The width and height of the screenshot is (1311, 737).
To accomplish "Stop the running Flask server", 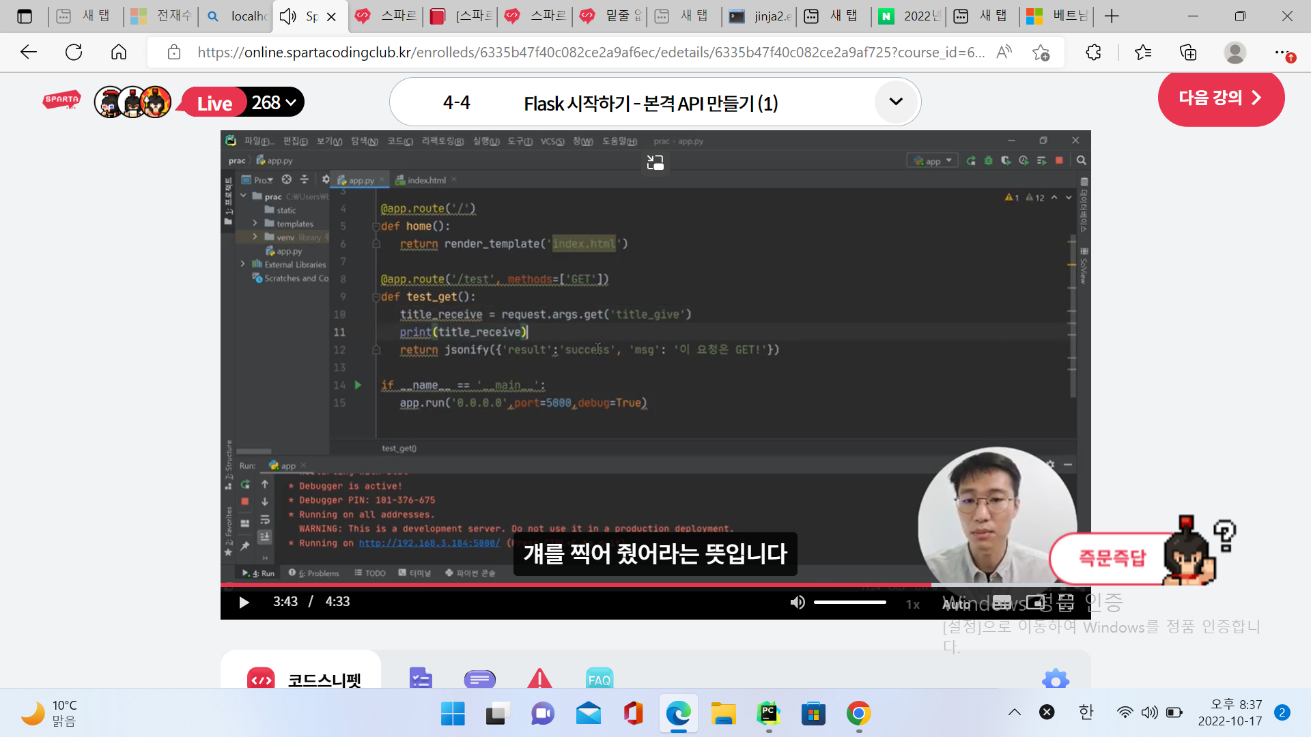I will [x=1059, y=162].
